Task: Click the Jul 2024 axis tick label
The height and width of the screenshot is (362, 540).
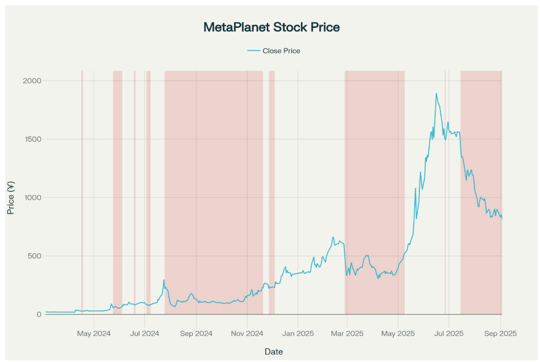Action: click(145, 334)
